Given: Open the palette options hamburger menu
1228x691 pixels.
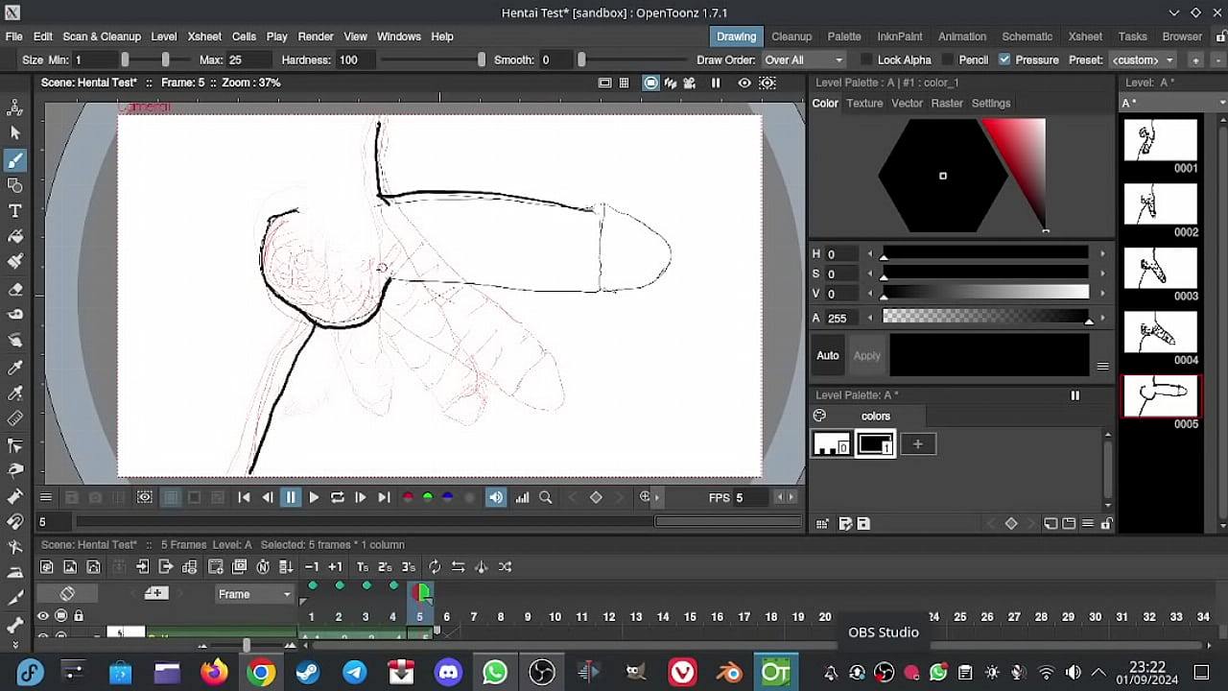Looking at the screenshot, I should click(1087, 523).
